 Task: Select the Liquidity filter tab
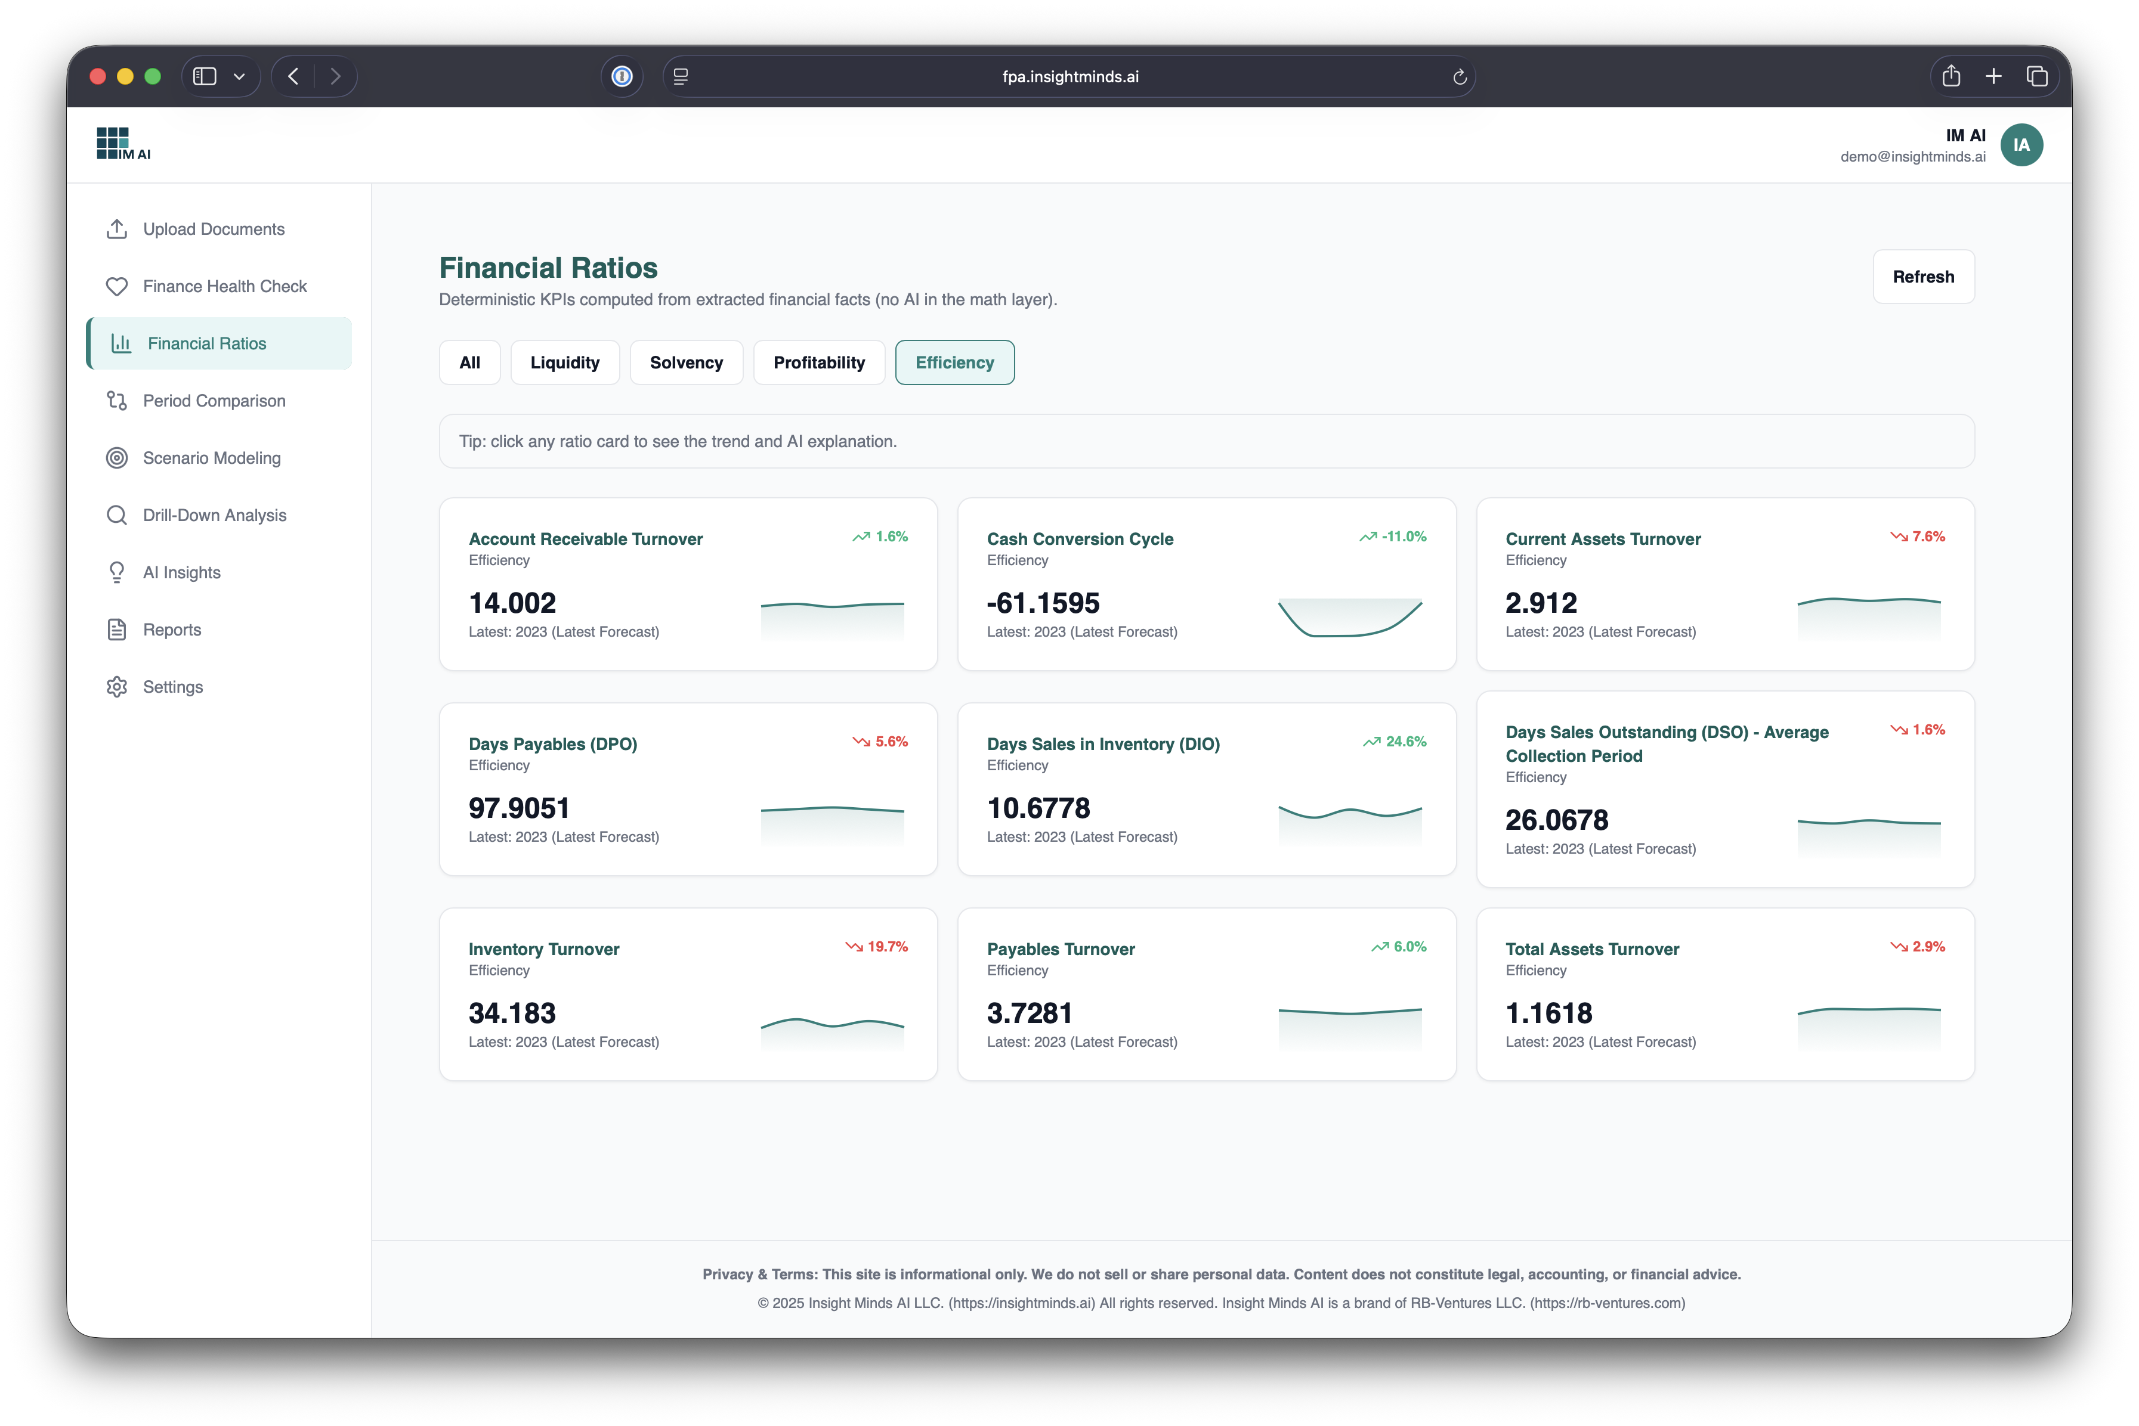pos(565,363)
